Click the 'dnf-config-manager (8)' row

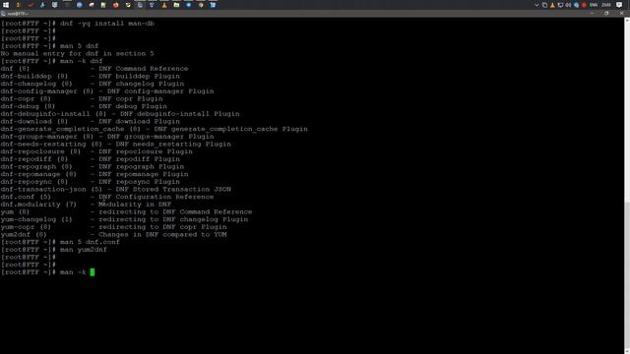click(107, 91)
